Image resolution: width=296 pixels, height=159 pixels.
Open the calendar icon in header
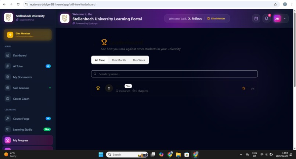pyautogui.click(x=256, y=18)
